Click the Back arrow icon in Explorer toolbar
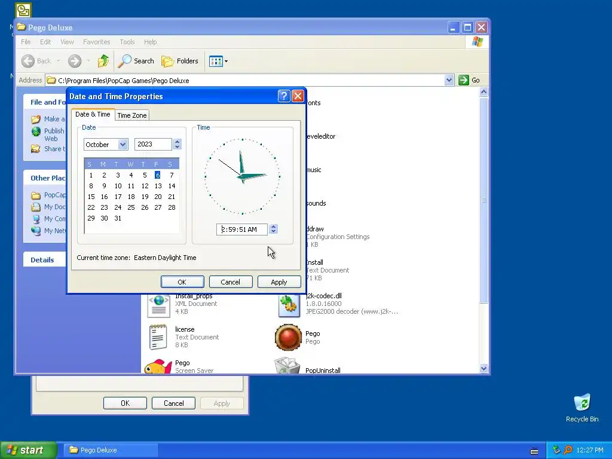 [x=27, y=61]
